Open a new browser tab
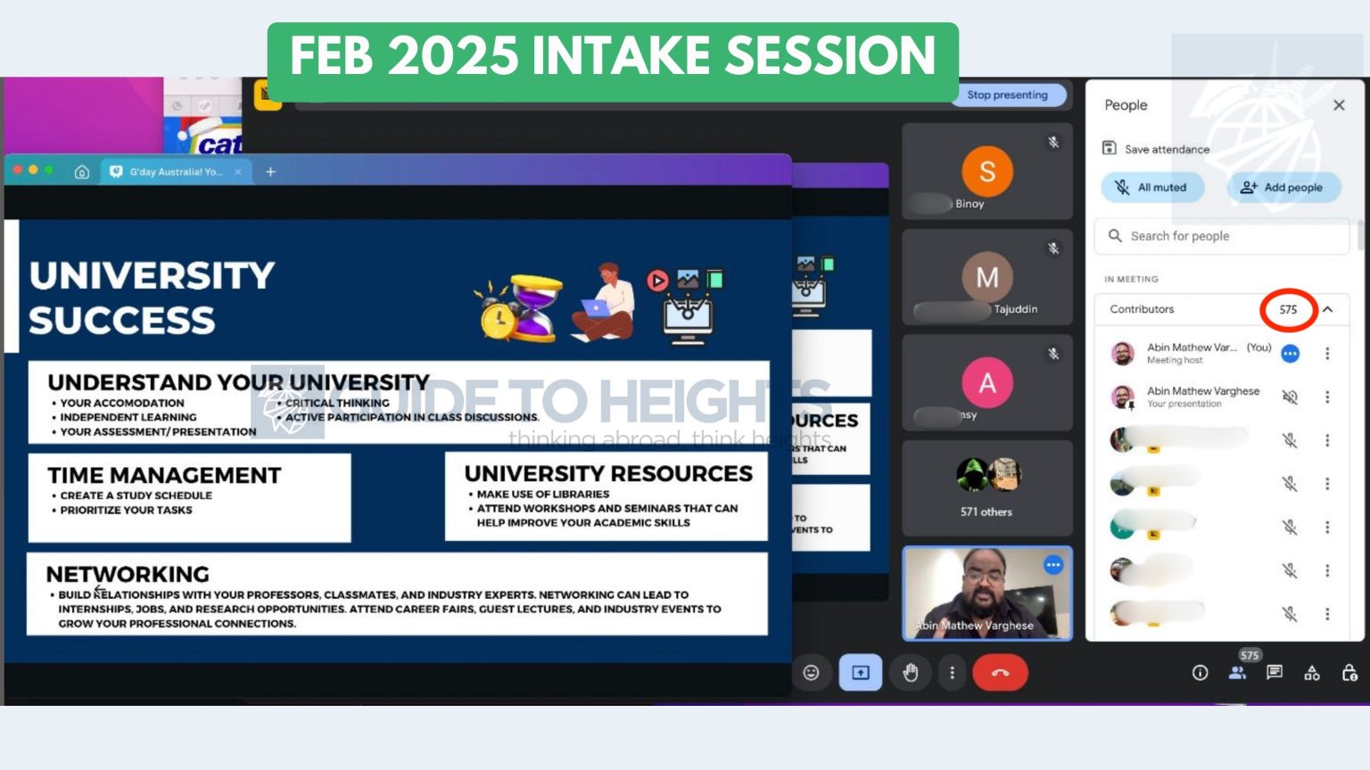The height and width of the screenshot is (770, 1370). coord(270,172)
